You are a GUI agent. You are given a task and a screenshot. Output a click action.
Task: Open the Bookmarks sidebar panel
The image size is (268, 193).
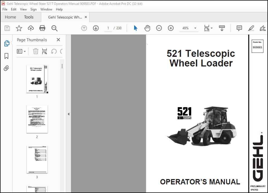pos(6,56)
